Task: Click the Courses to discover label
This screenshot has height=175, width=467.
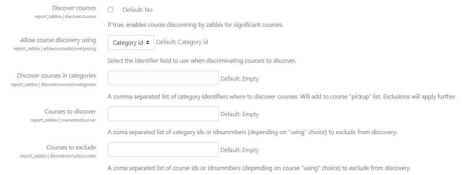Action: point(70,112)
